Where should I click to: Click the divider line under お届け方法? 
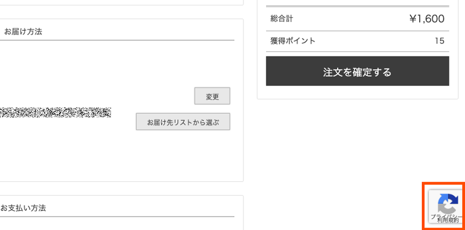coord(117,40)
